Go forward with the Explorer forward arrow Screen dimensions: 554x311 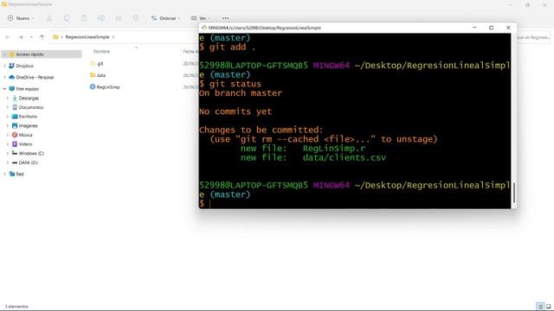[21, 37]
